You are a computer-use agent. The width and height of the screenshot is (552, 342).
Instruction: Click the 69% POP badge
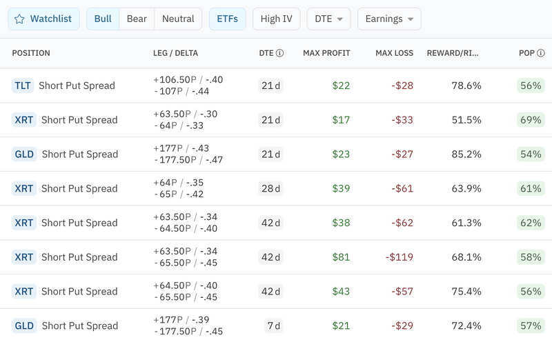click(531, 120)
